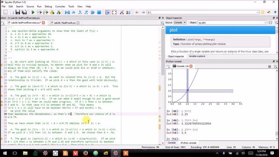The height and width of the screenshot is (157, 279).
Task: Run the current cell
Action: click(x=39, y=12)
